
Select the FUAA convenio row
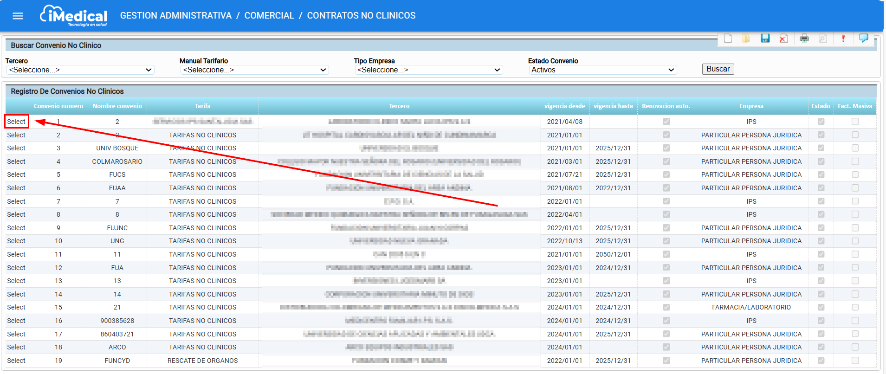click(16, 188)
